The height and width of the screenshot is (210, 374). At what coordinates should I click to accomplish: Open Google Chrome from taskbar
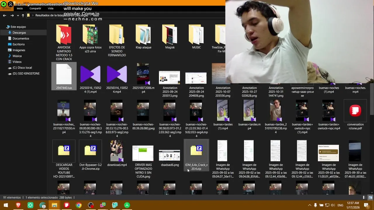click(79, 205)
